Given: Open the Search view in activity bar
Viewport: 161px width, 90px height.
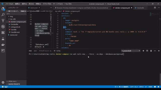Looking at the screenshot, I should [3, 14].
